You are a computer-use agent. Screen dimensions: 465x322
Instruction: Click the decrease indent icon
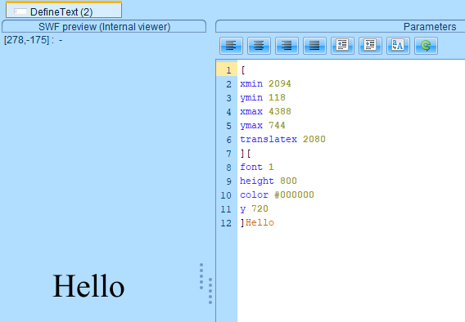point(342,46)
